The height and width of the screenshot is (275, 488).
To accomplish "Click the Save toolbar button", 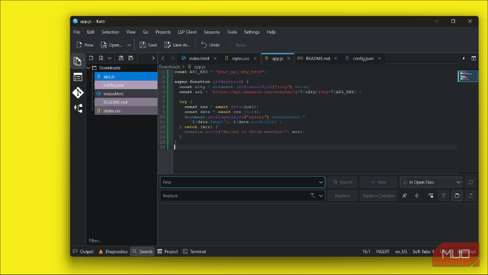I will click(148, 45).
